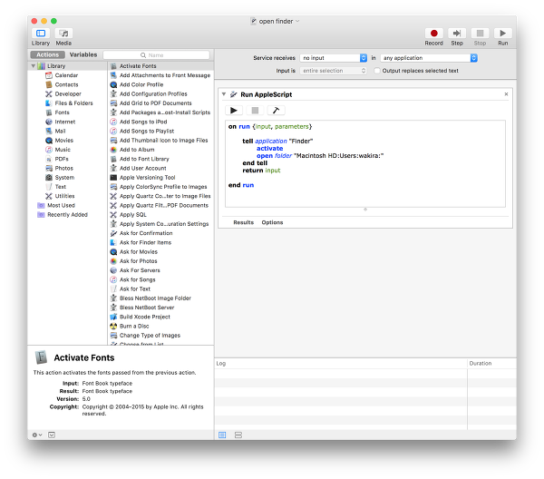Open the Media browser icon
The width and height of the screenshot is (544, 479).
[63, 34]
